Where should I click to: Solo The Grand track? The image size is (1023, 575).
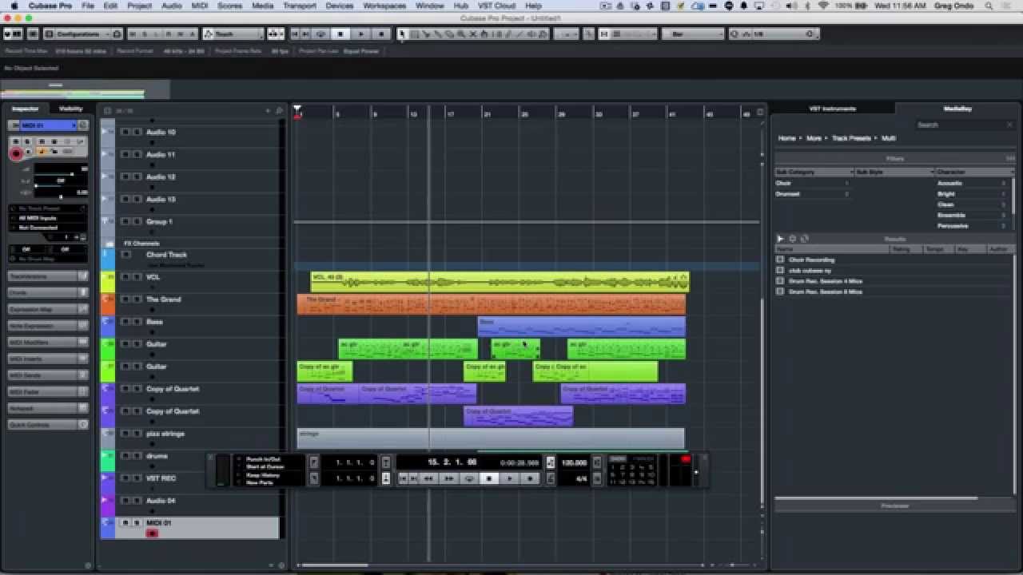pos(137,299)
